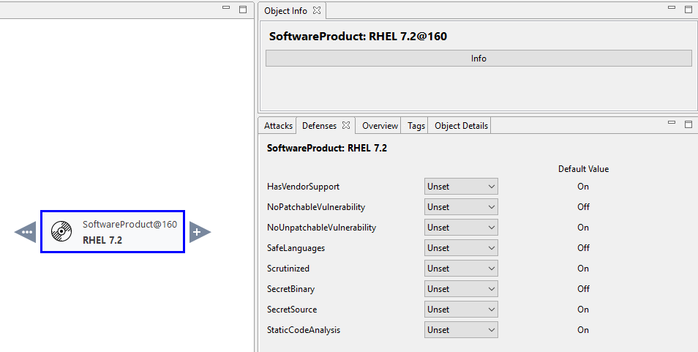Click the plus arrow right of SoftwareProduct node

pyautogui.click(x=200, y=232)
